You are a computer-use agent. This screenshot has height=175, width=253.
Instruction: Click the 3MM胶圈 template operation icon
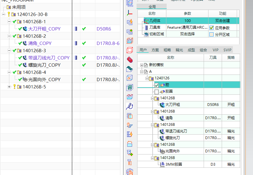pos(162,164)
